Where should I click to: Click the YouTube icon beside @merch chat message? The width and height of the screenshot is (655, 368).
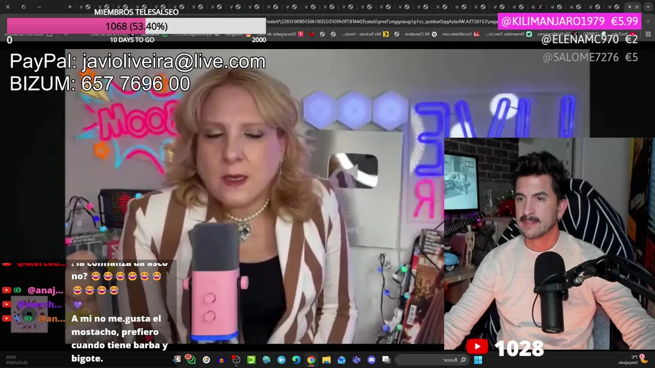[x=6, y=304]
